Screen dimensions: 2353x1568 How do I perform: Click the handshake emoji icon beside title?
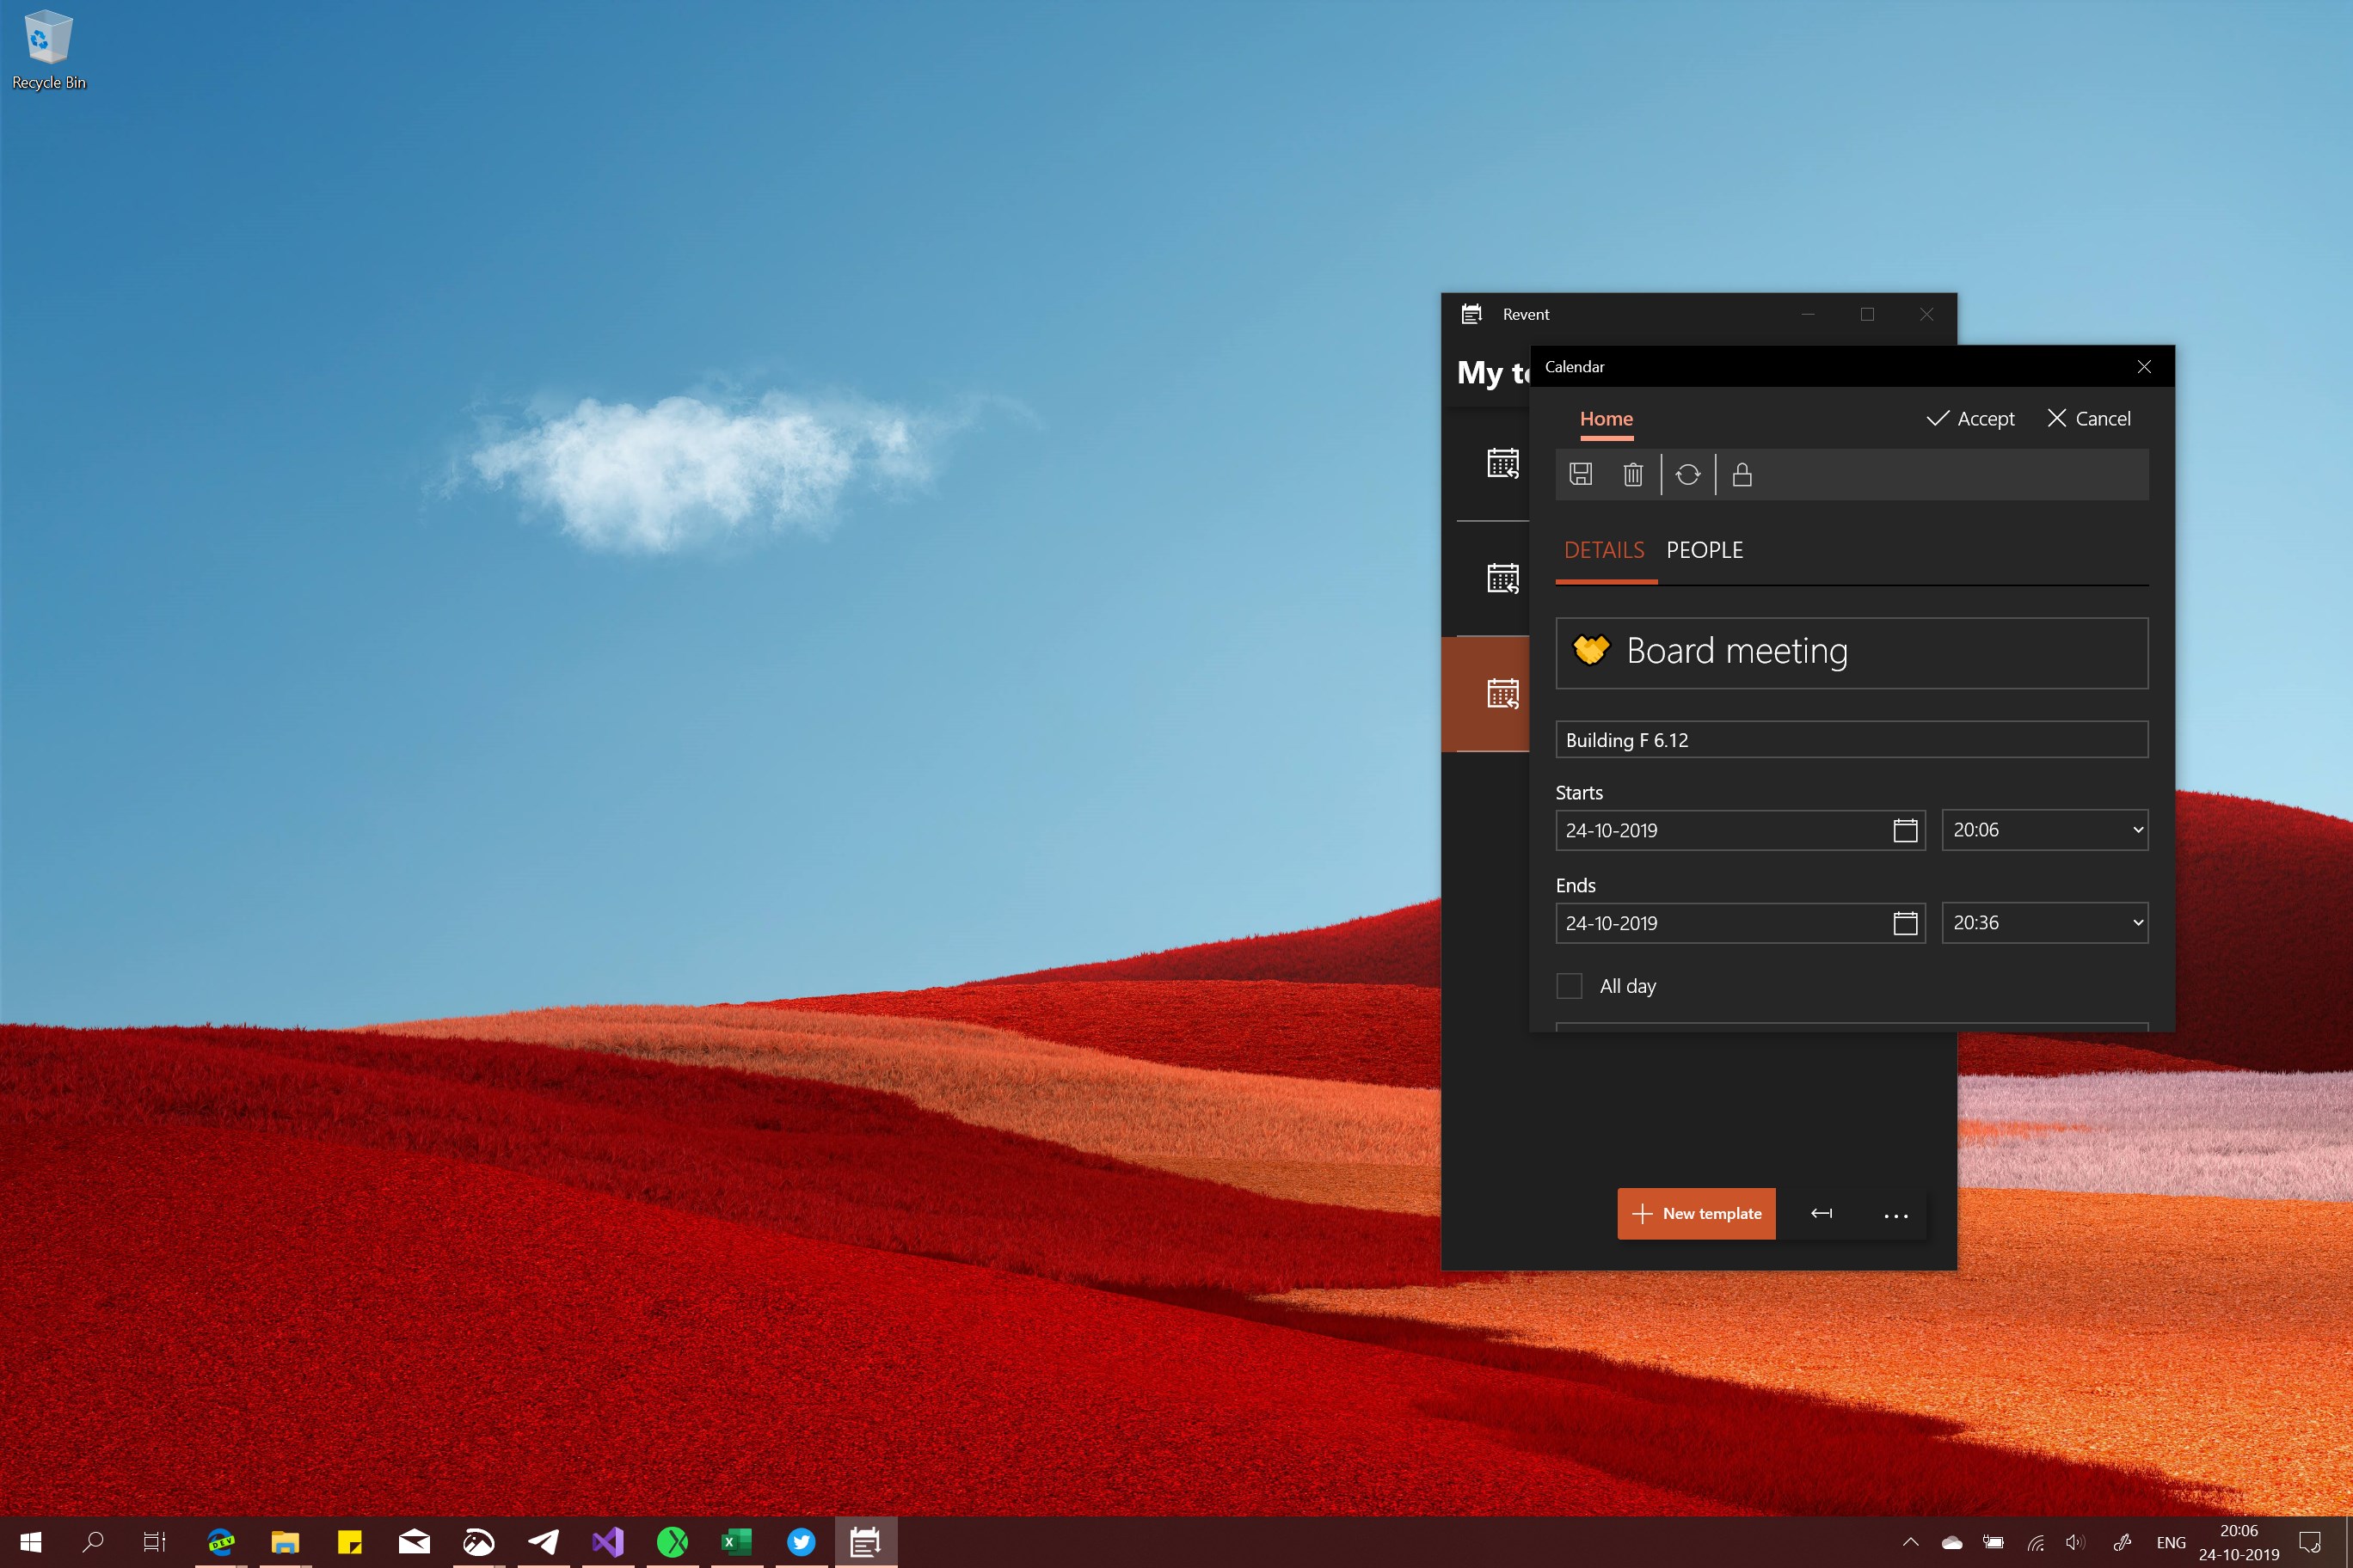(1591, 651)
